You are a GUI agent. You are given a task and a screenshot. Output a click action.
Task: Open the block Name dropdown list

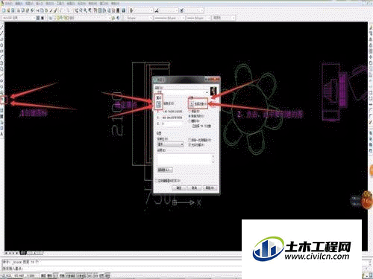click(x=183, y=92)
